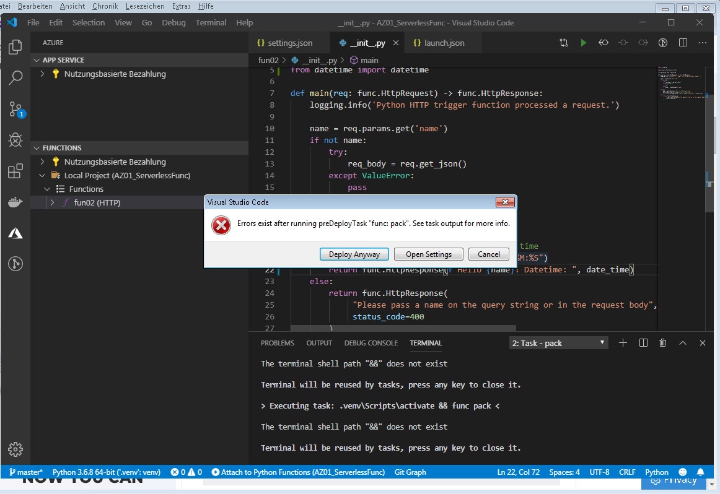Click Deploy Anyway in the dialog
Viewport: 720px width, 494px height.
tap(354, 254)
